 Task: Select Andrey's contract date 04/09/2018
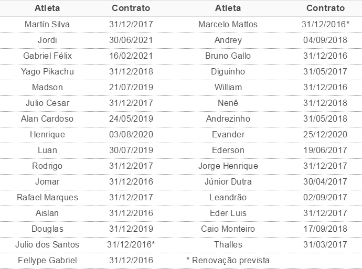point(325,40)
